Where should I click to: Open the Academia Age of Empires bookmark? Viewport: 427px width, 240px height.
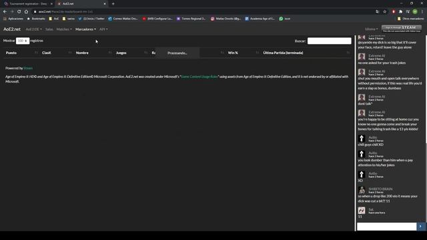[260, 19]
